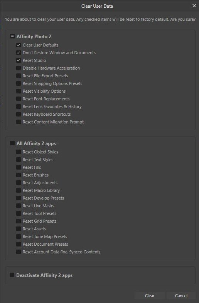Check Reset File Export Presets

(x=19, y=76)
